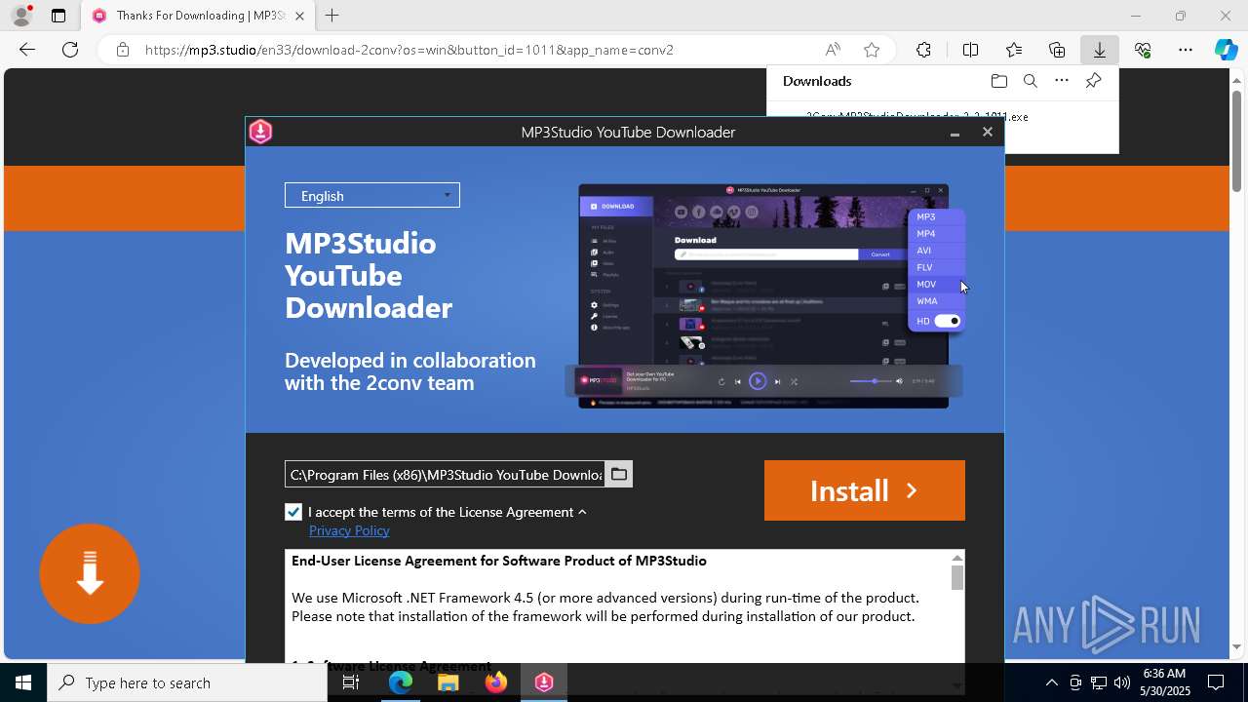The width and height of the screenshot is (1248, 702).
Task: Open Edge Settings and more menu
Action: (x=1186, y=50)
